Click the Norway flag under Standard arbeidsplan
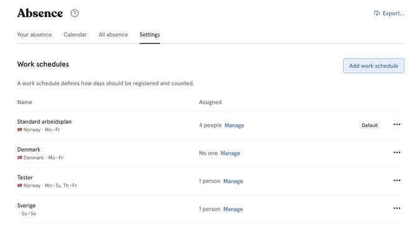417x231 pixels. point(20,130)
